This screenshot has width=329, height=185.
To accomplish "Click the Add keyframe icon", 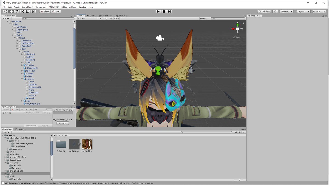I will tap(45, 113).
